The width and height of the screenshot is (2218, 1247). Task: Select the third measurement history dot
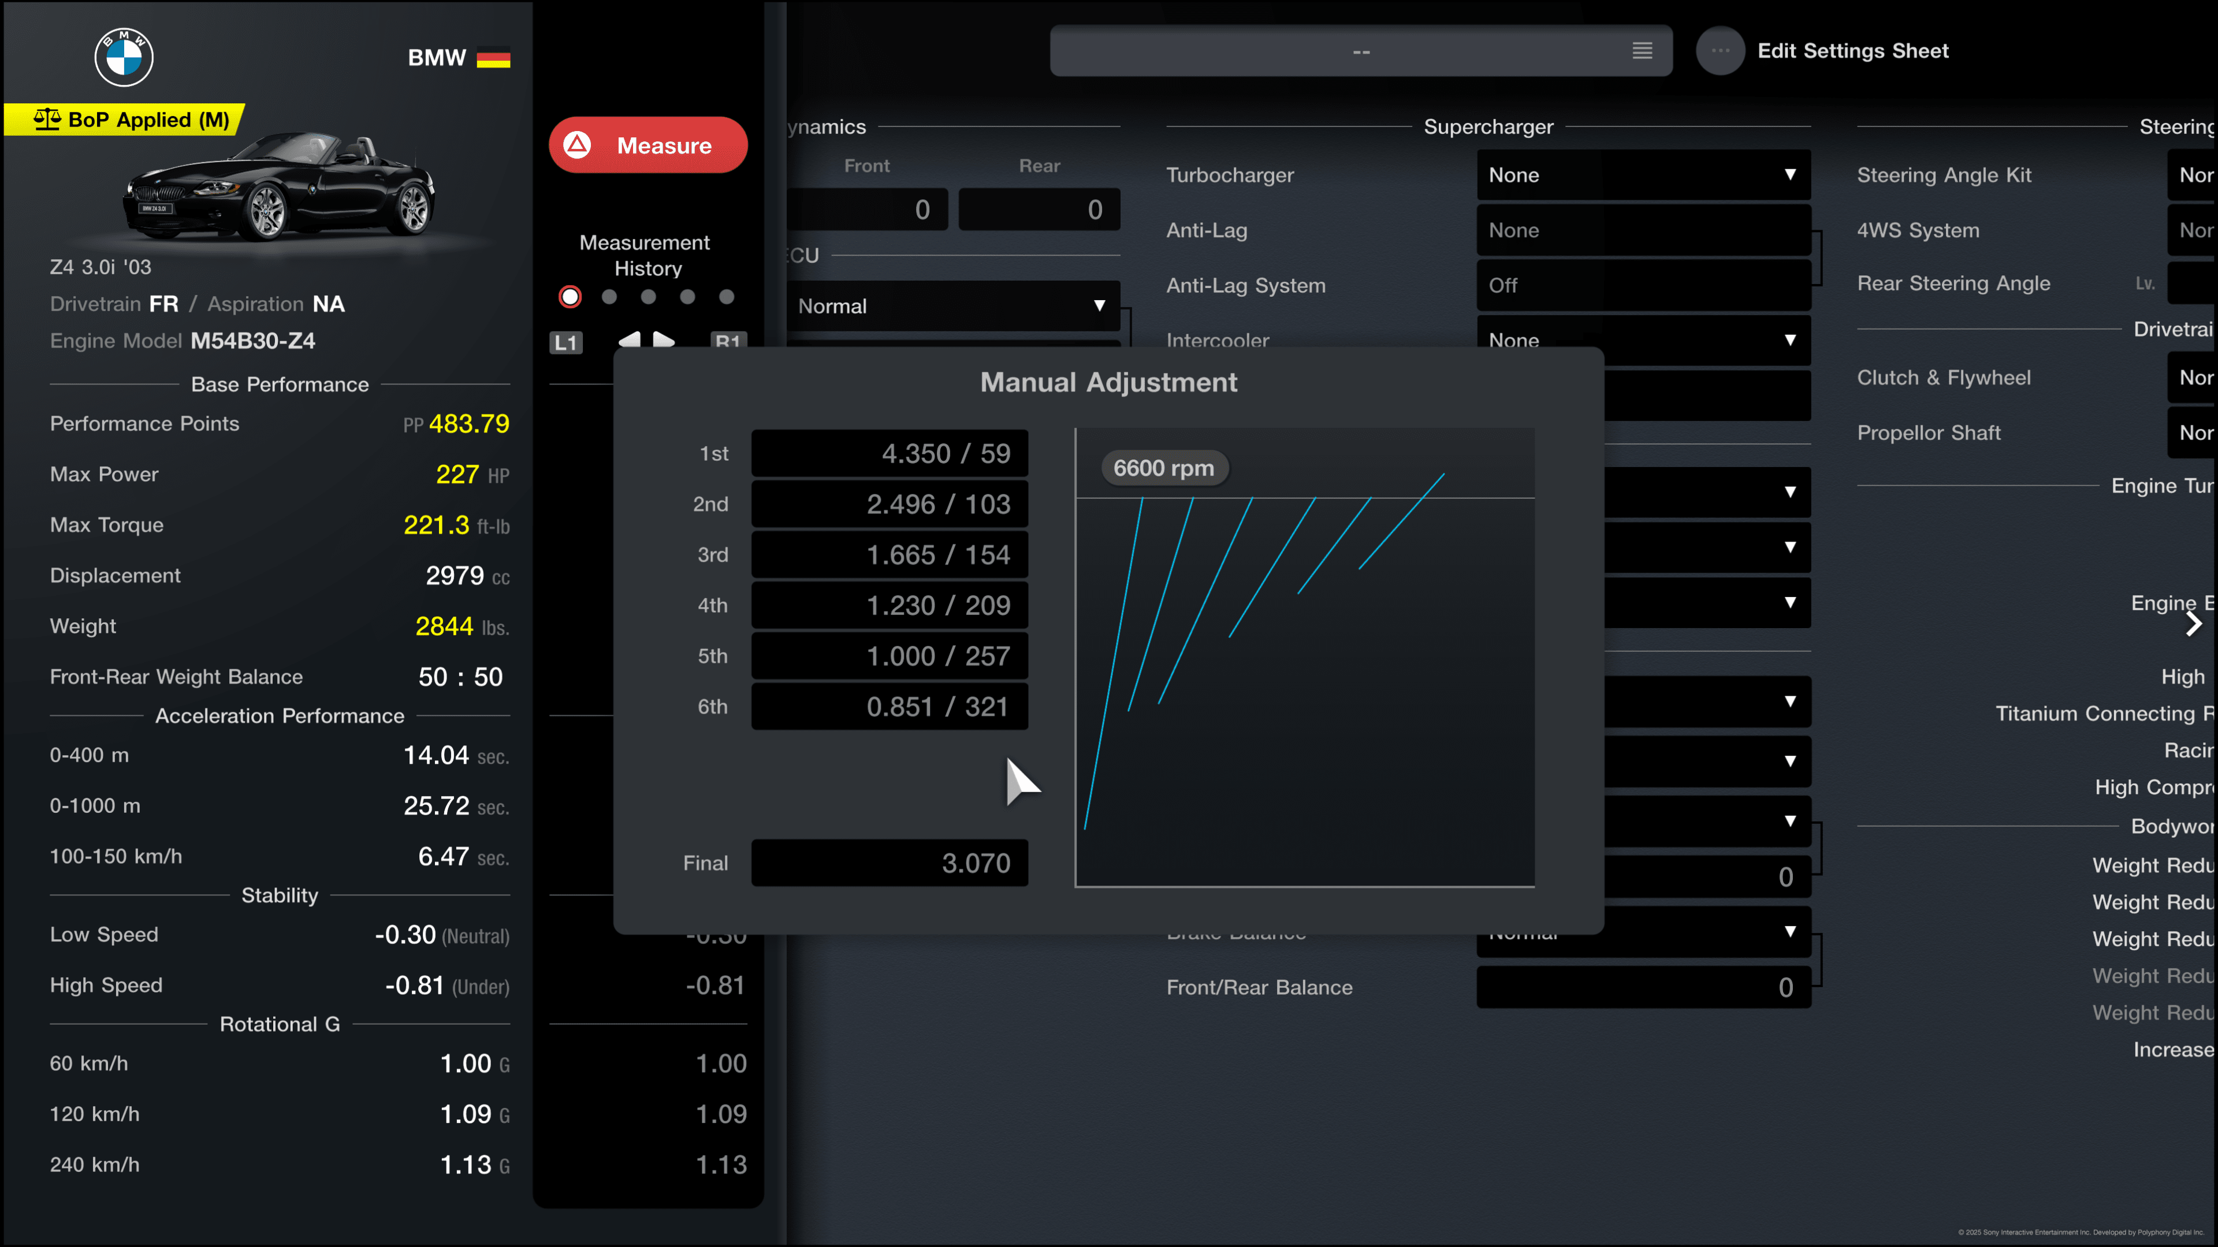pyautogui.click(x=648, y=296)
